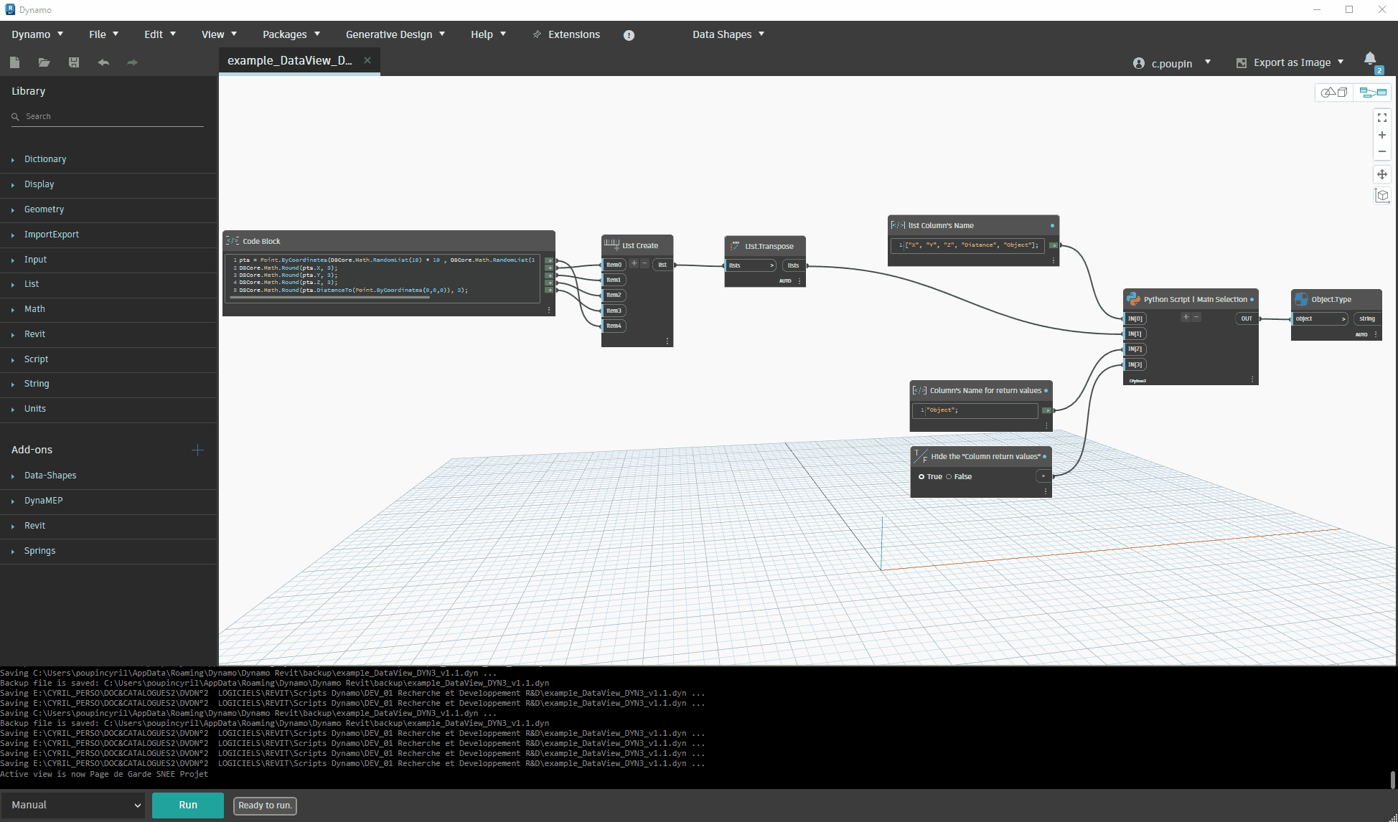Click the horizontal scrollbar in Code Block node
The image size is (1398, 822).
pos(329,297)
